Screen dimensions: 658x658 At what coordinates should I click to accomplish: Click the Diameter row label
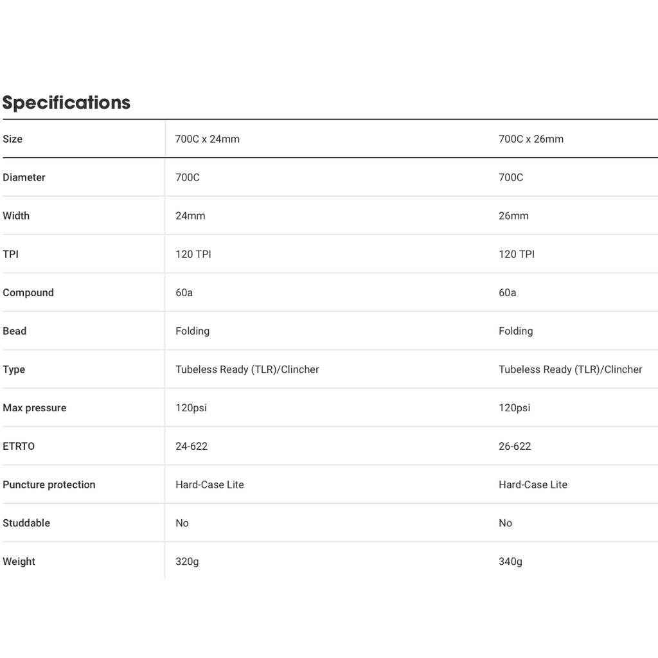tap(24, 177)
